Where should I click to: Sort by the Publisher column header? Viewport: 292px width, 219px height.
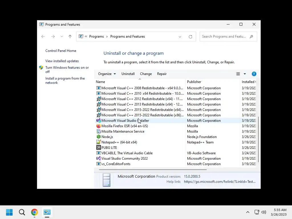pyautogui.click(x=212, y=82)
